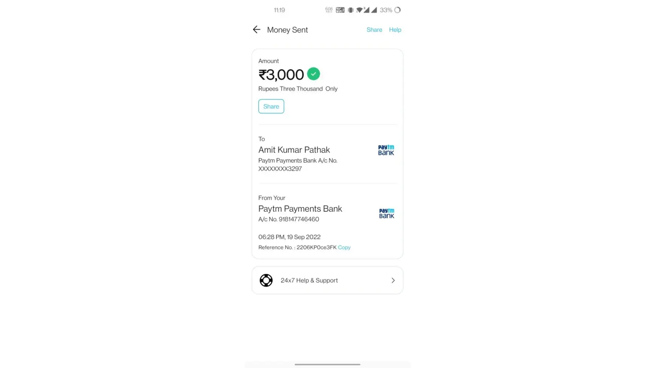Click the green success checkmark icon
The height and width of the screenshot is (368, 655).
click(x=314, y=74)
